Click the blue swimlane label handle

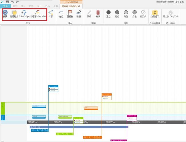pyautogui.click(x=3, y=118)
